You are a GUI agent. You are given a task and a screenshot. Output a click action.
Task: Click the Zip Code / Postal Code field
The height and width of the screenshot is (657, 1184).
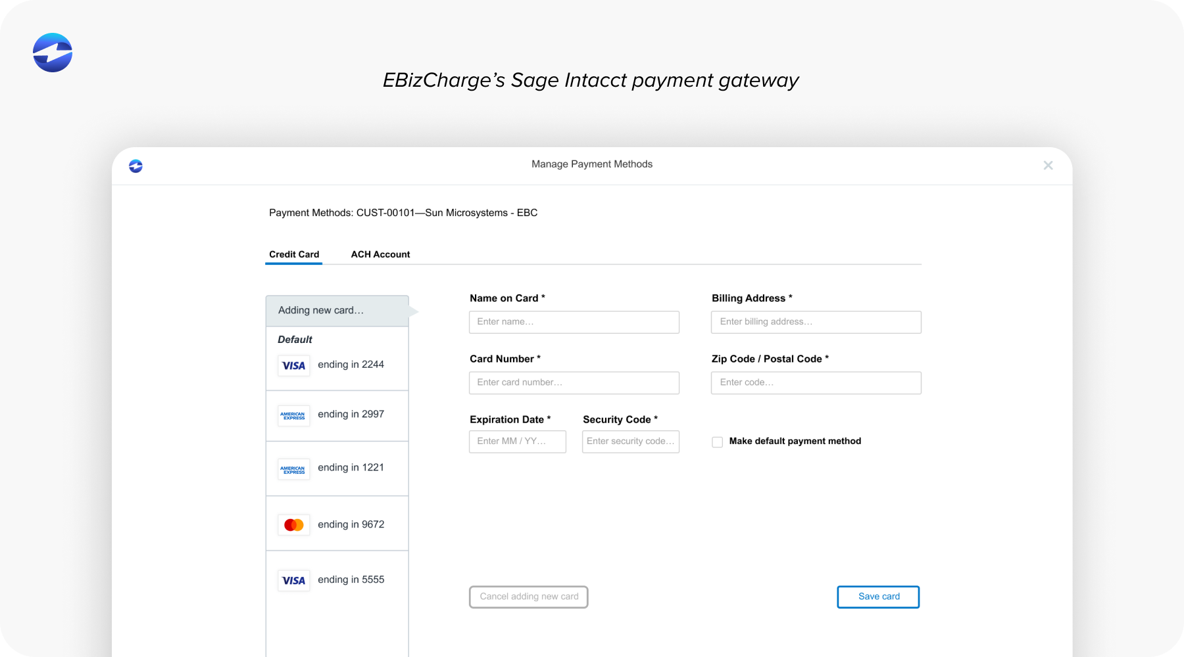pyautogui.click(x=816, y=382)
